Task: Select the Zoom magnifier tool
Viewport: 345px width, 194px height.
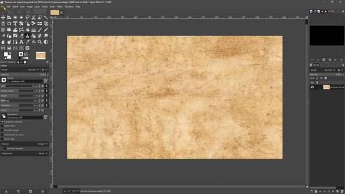Action: tap(39, 42)
